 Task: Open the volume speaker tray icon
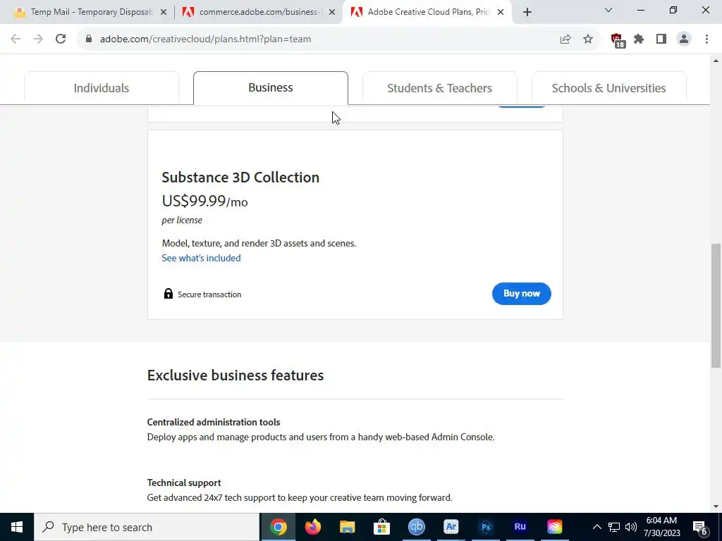631,527
